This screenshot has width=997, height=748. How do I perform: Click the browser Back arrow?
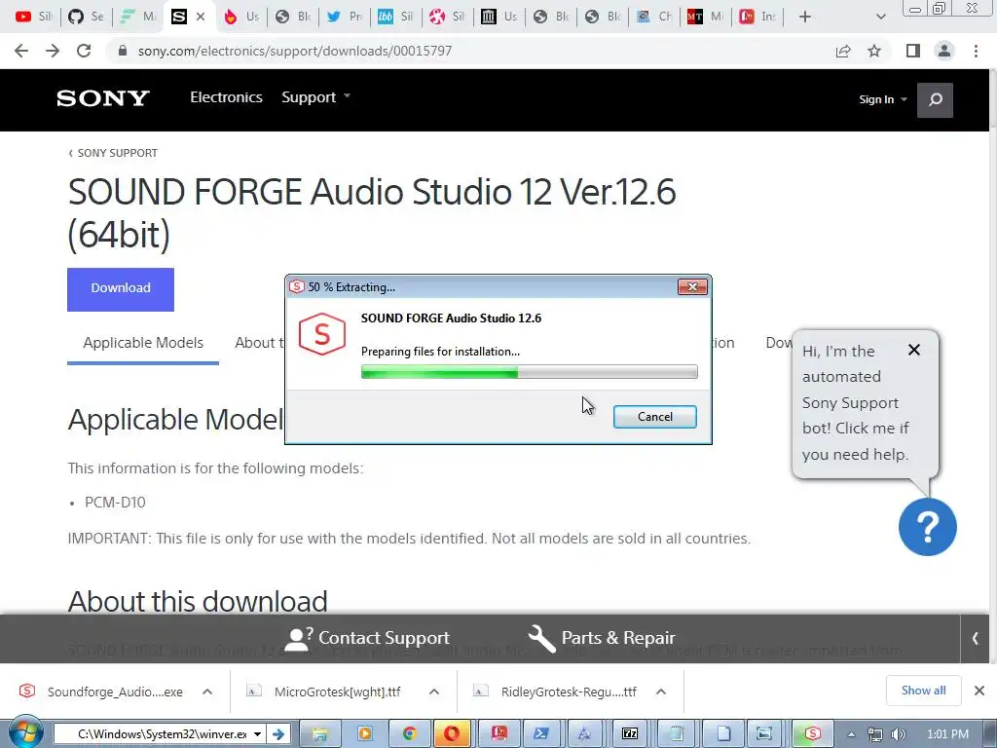point(21,51)
